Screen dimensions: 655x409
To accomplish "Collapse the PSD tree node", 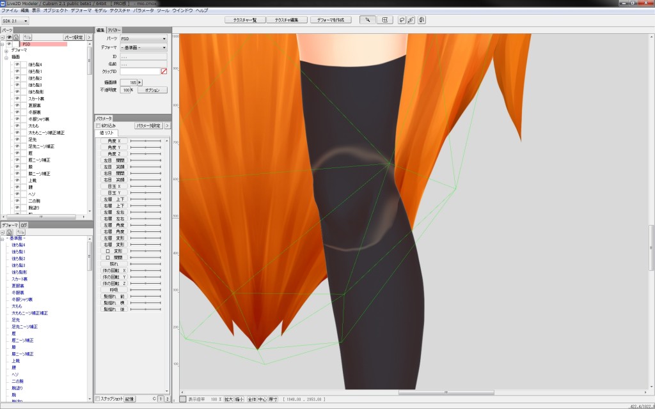I will click(x=3, y=44).
